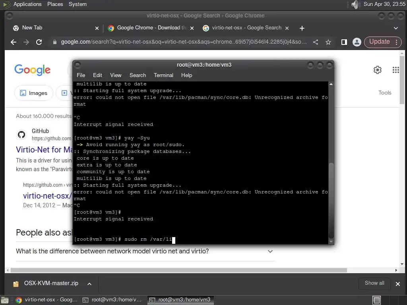Bookmark this page with the star
The image size is (407, 305).
[x=328, y=42]
